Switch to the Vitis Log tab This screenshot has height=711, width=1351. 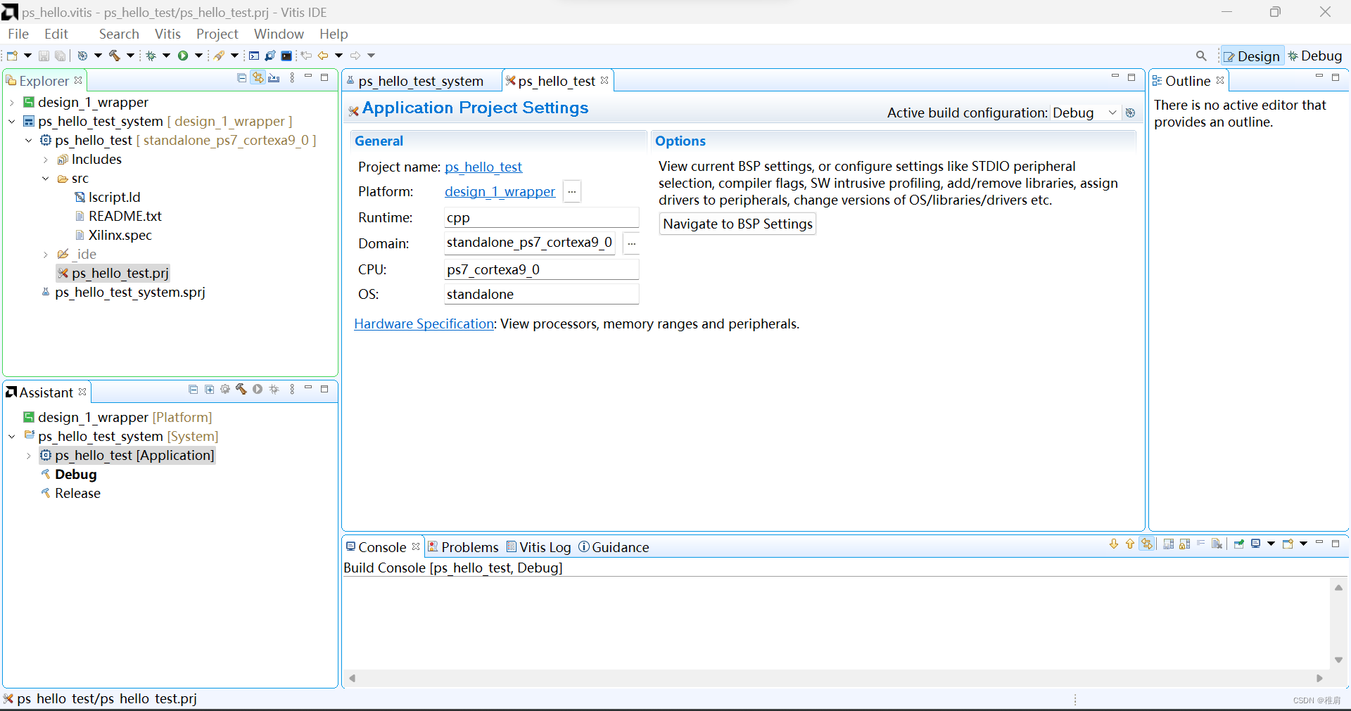pos(539,547)
